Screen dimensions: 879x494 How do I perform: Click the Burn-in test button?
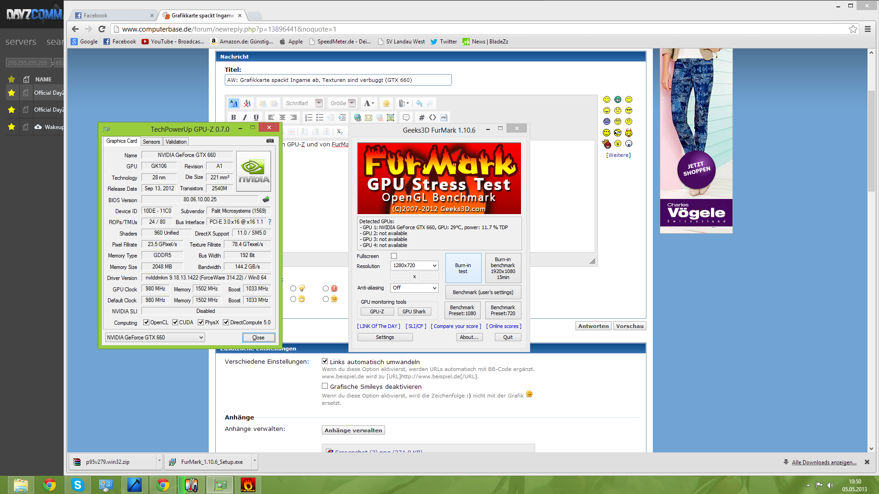click(x=463, y=268)
